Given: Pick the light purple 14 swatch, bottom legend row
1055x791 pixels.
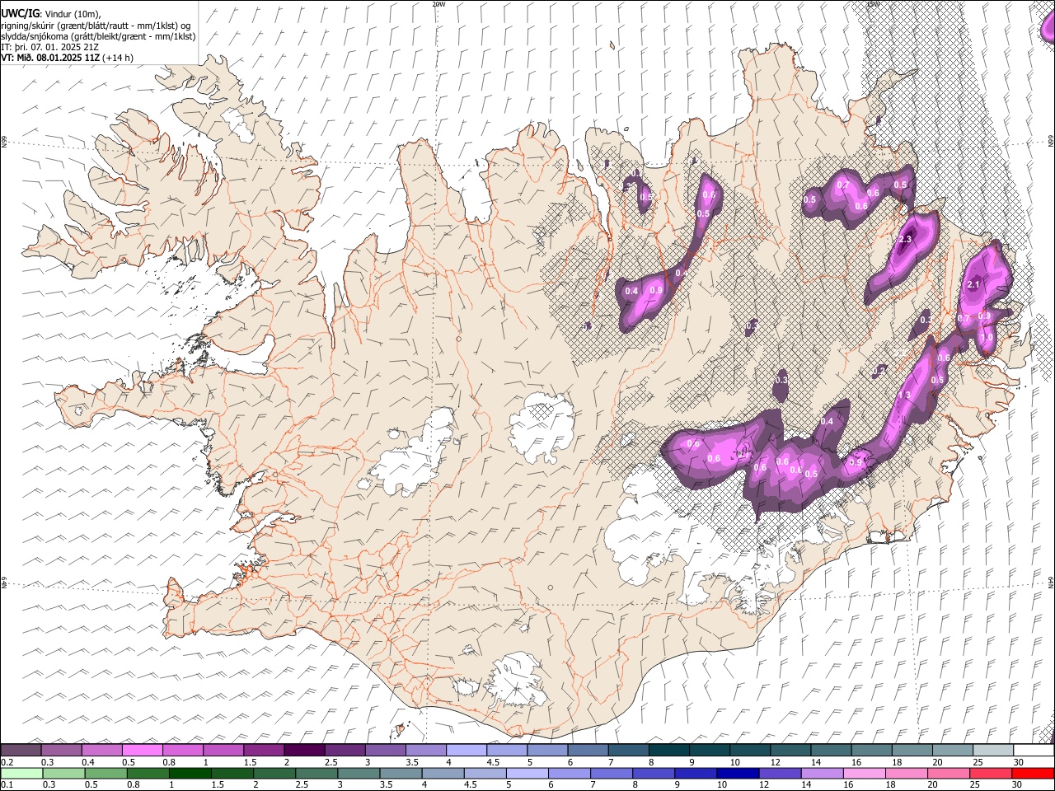Looking at the screenshot, I should (x=823, y=774).
